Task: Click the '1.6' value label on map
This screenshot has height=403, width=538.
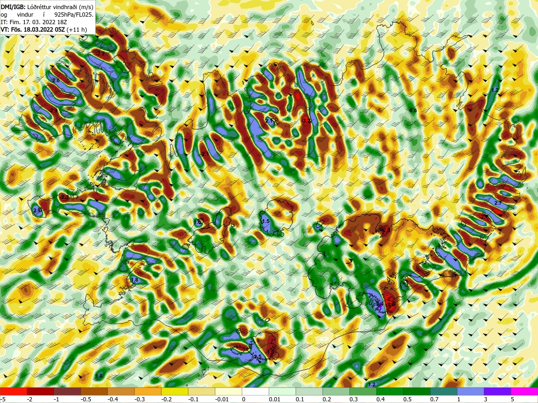Action: pos(197,222)
